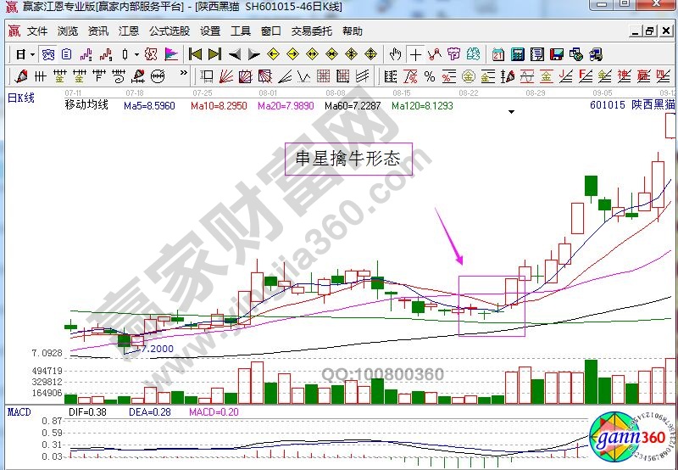Image resolution: width=678 pixels, height=470 pixels.
Task: Open the 公式选股 menu
Action: pyautogui.click(x=169, y=31)
